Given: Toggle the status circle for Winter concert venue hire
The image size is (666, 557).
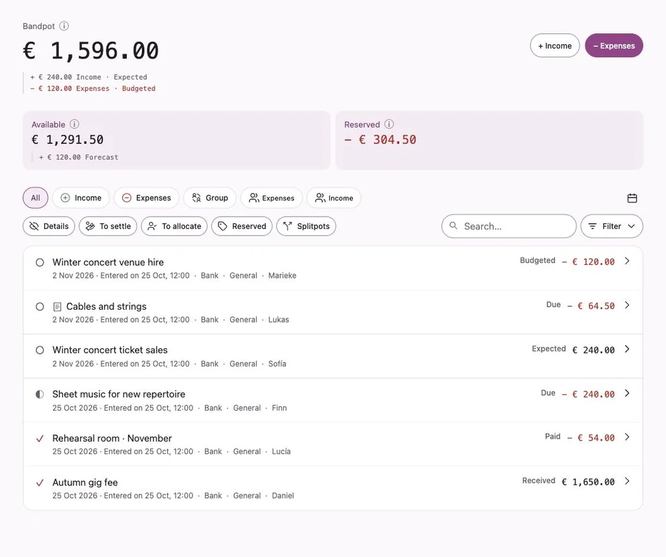Looking at the screenshot, I should click(x=40, y=263).
